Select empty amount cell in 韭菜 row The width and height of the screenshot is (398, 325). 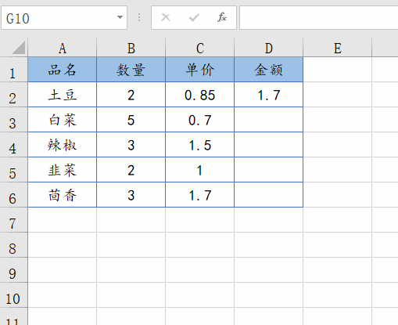click(269, 170)
